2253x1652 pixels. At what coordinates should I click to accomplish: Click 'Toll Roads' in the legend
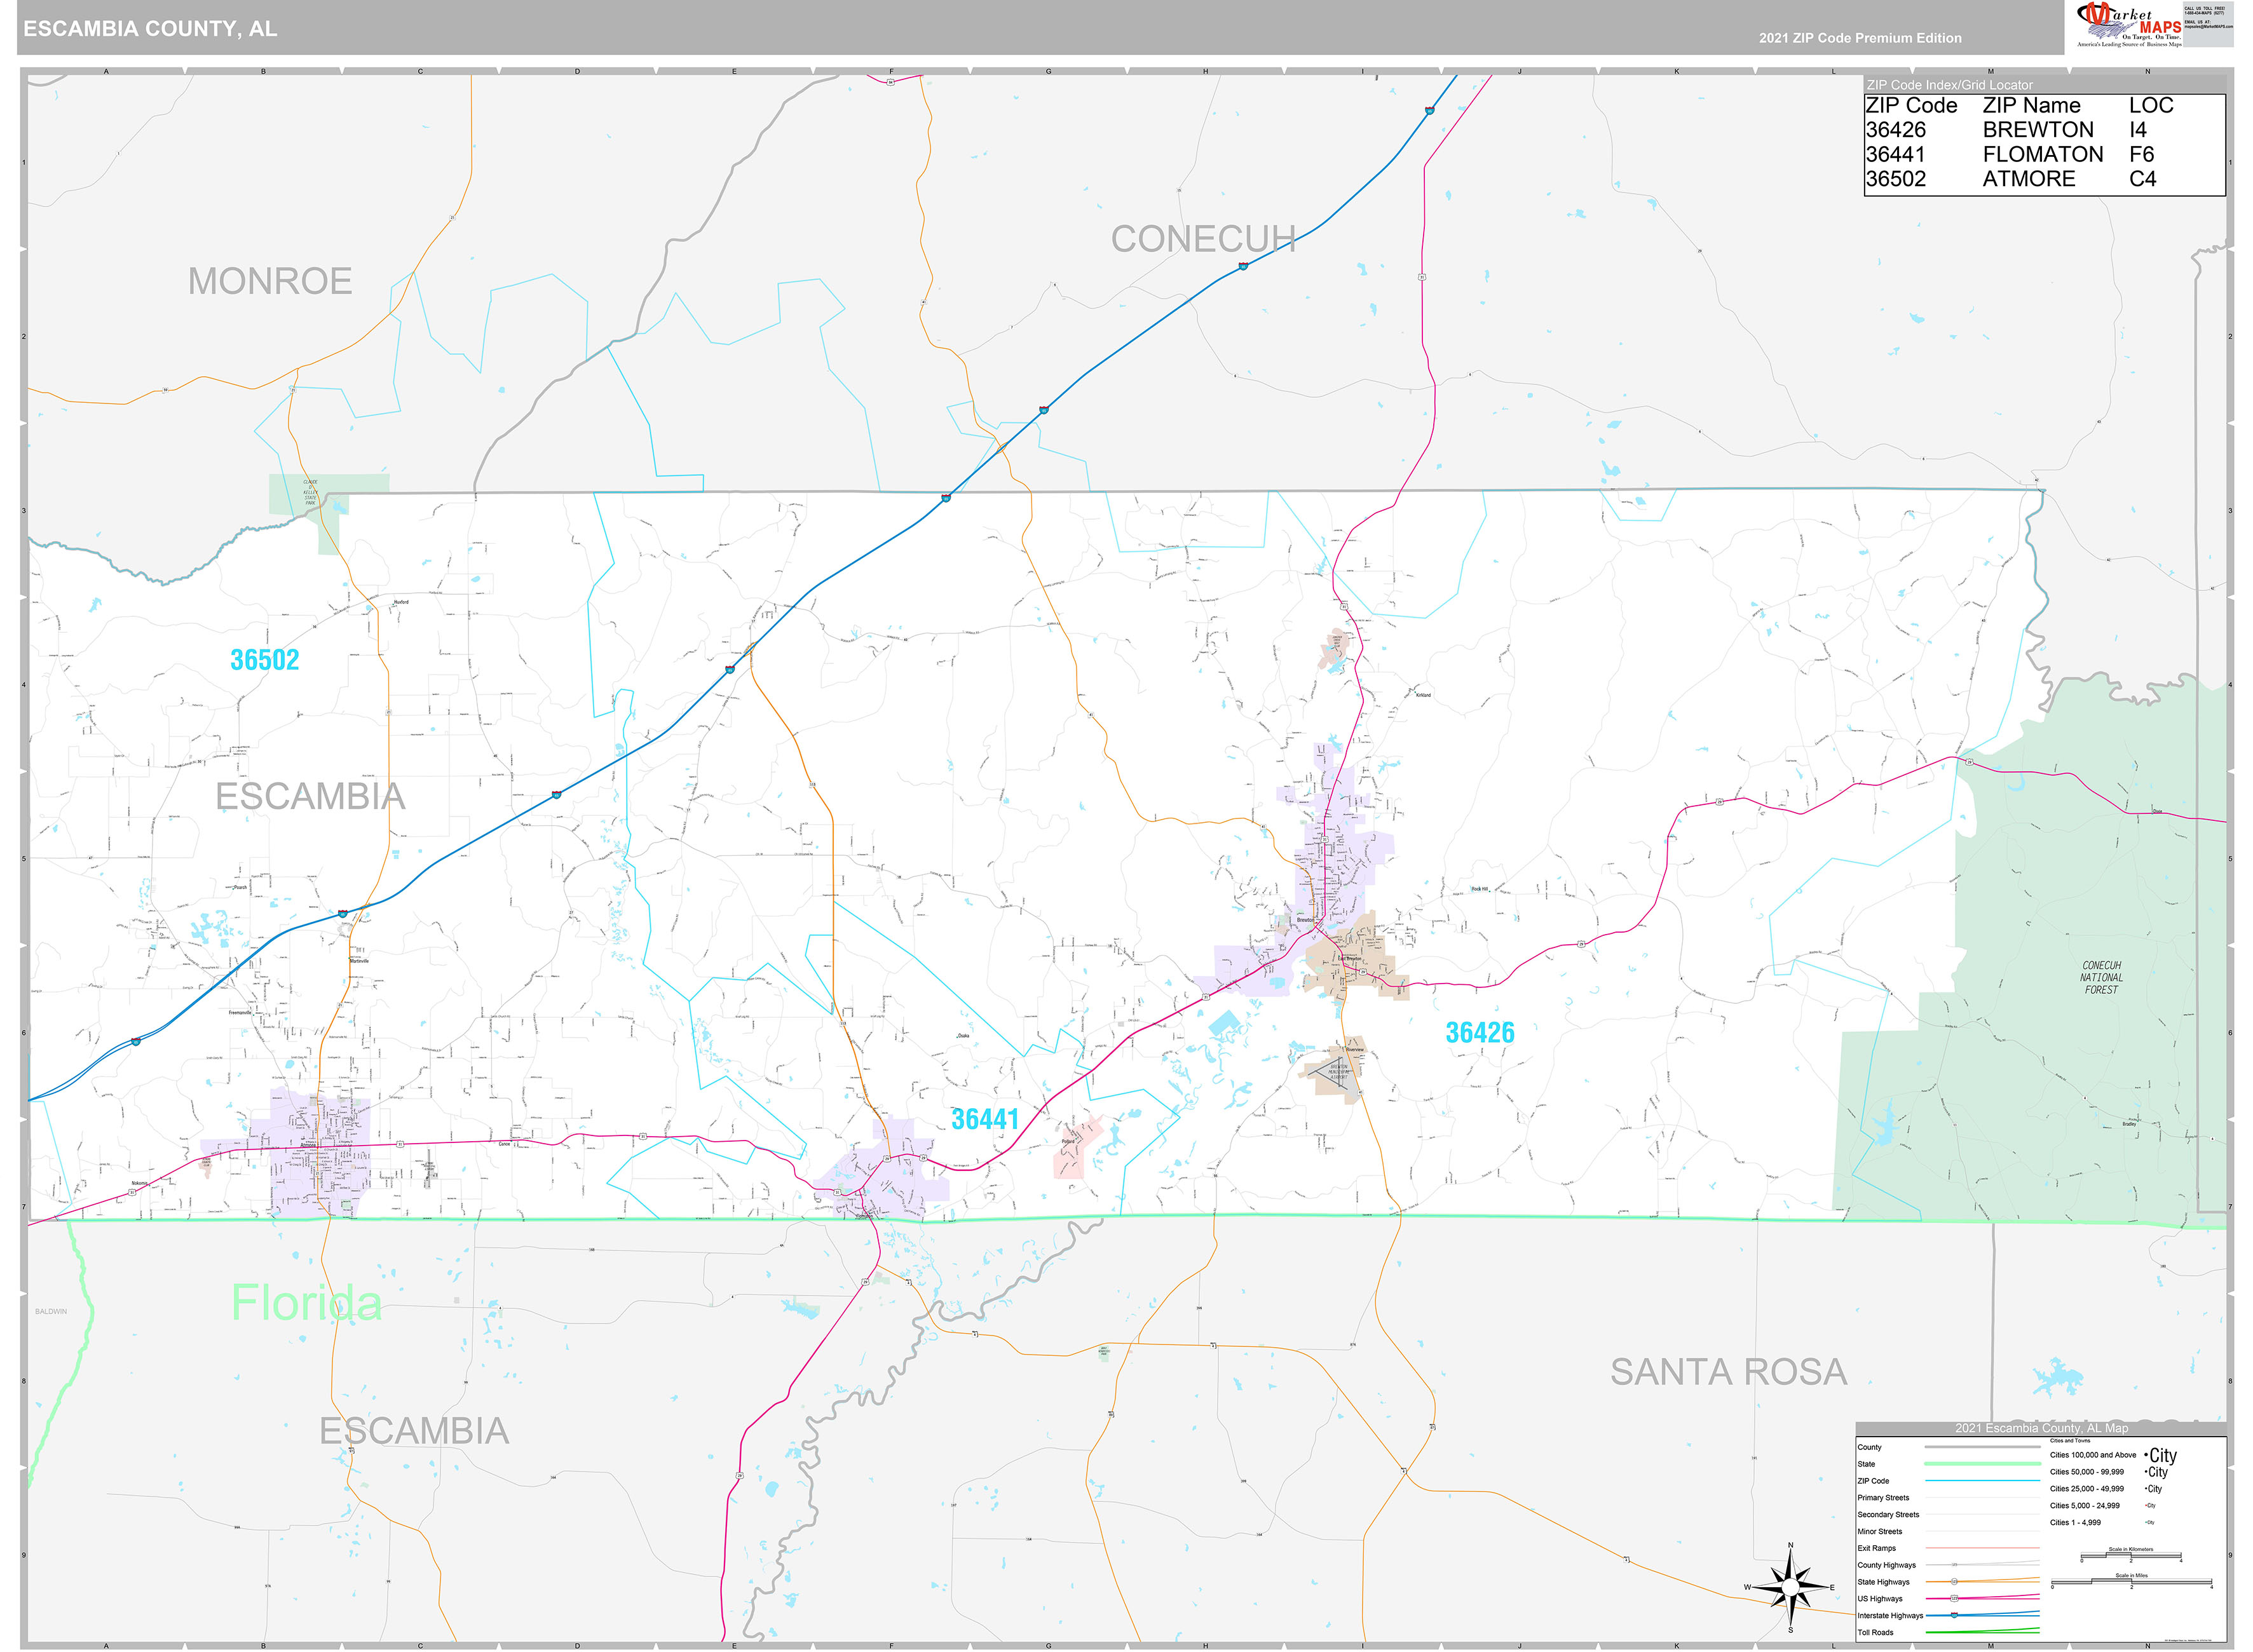coord(1875,1633)
